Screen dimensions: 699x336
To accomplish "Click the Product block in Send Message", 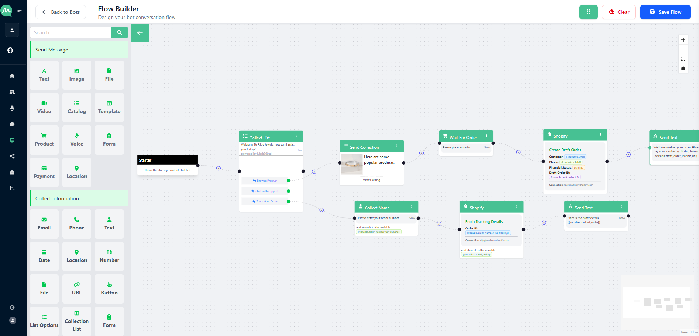I will [x=44, y=140].
